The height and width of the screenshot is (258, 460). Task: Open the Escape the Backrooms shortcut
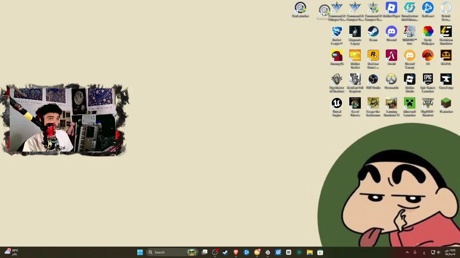pos(373,107)
